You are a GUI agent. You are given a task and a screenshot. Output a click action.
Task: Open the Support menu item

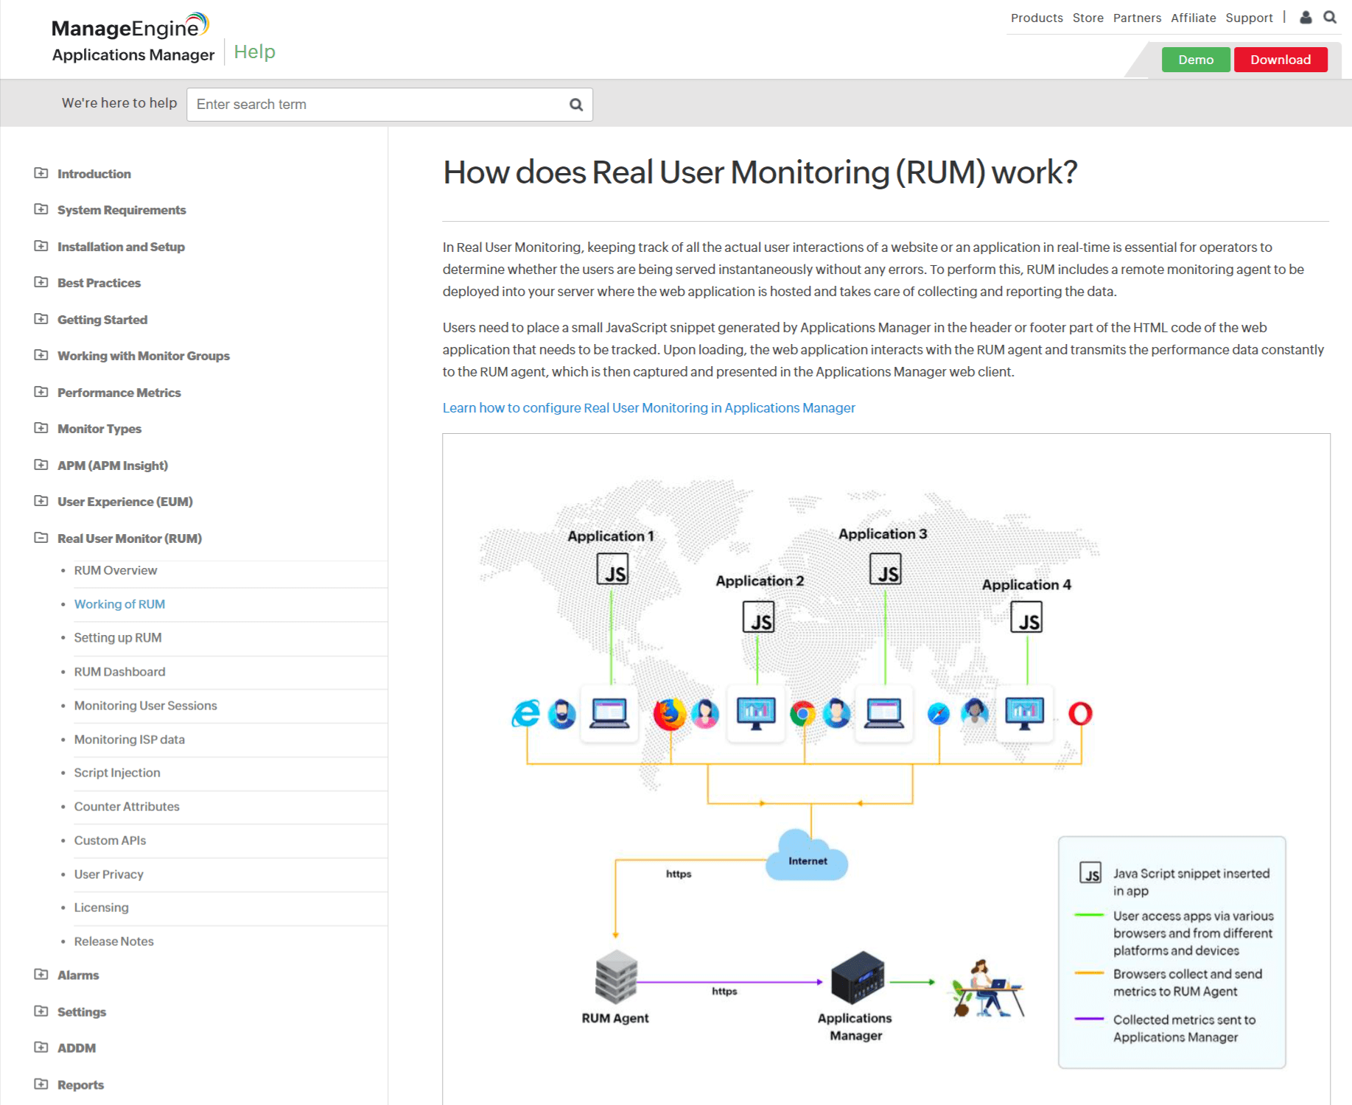click(1249, 18)
